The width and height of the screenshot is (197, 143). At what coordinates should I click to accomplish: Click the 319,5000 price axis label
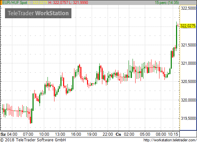[x=188, y=118]
